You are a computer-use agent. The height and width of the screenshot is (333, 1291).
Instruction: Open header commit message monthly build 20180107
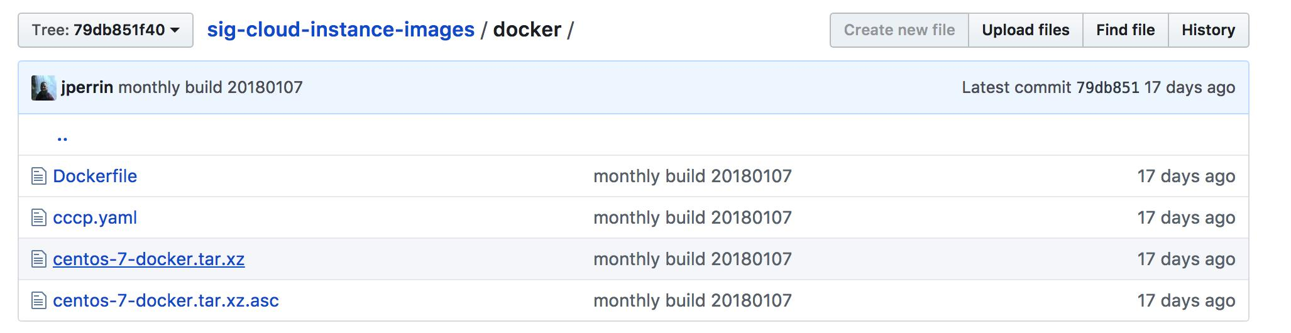tap(211, 87)
